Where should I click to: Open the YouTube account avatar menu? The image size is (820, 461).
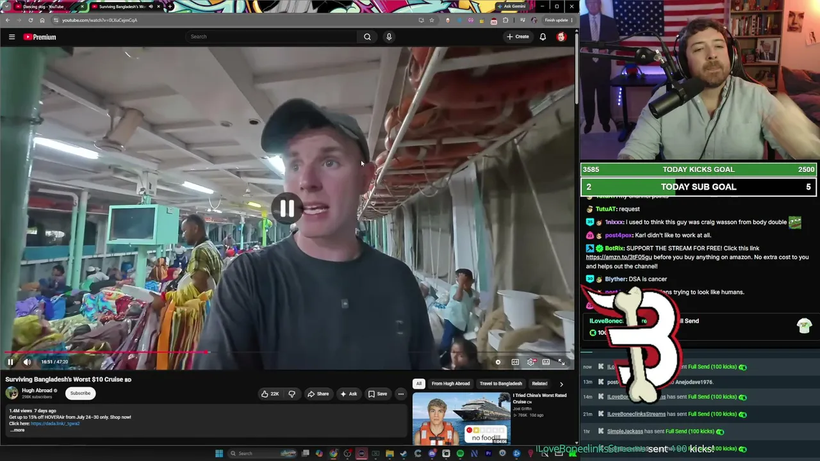[561, 37]
